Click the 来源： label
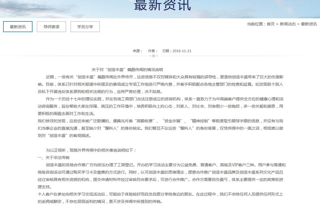 (138, 51)
